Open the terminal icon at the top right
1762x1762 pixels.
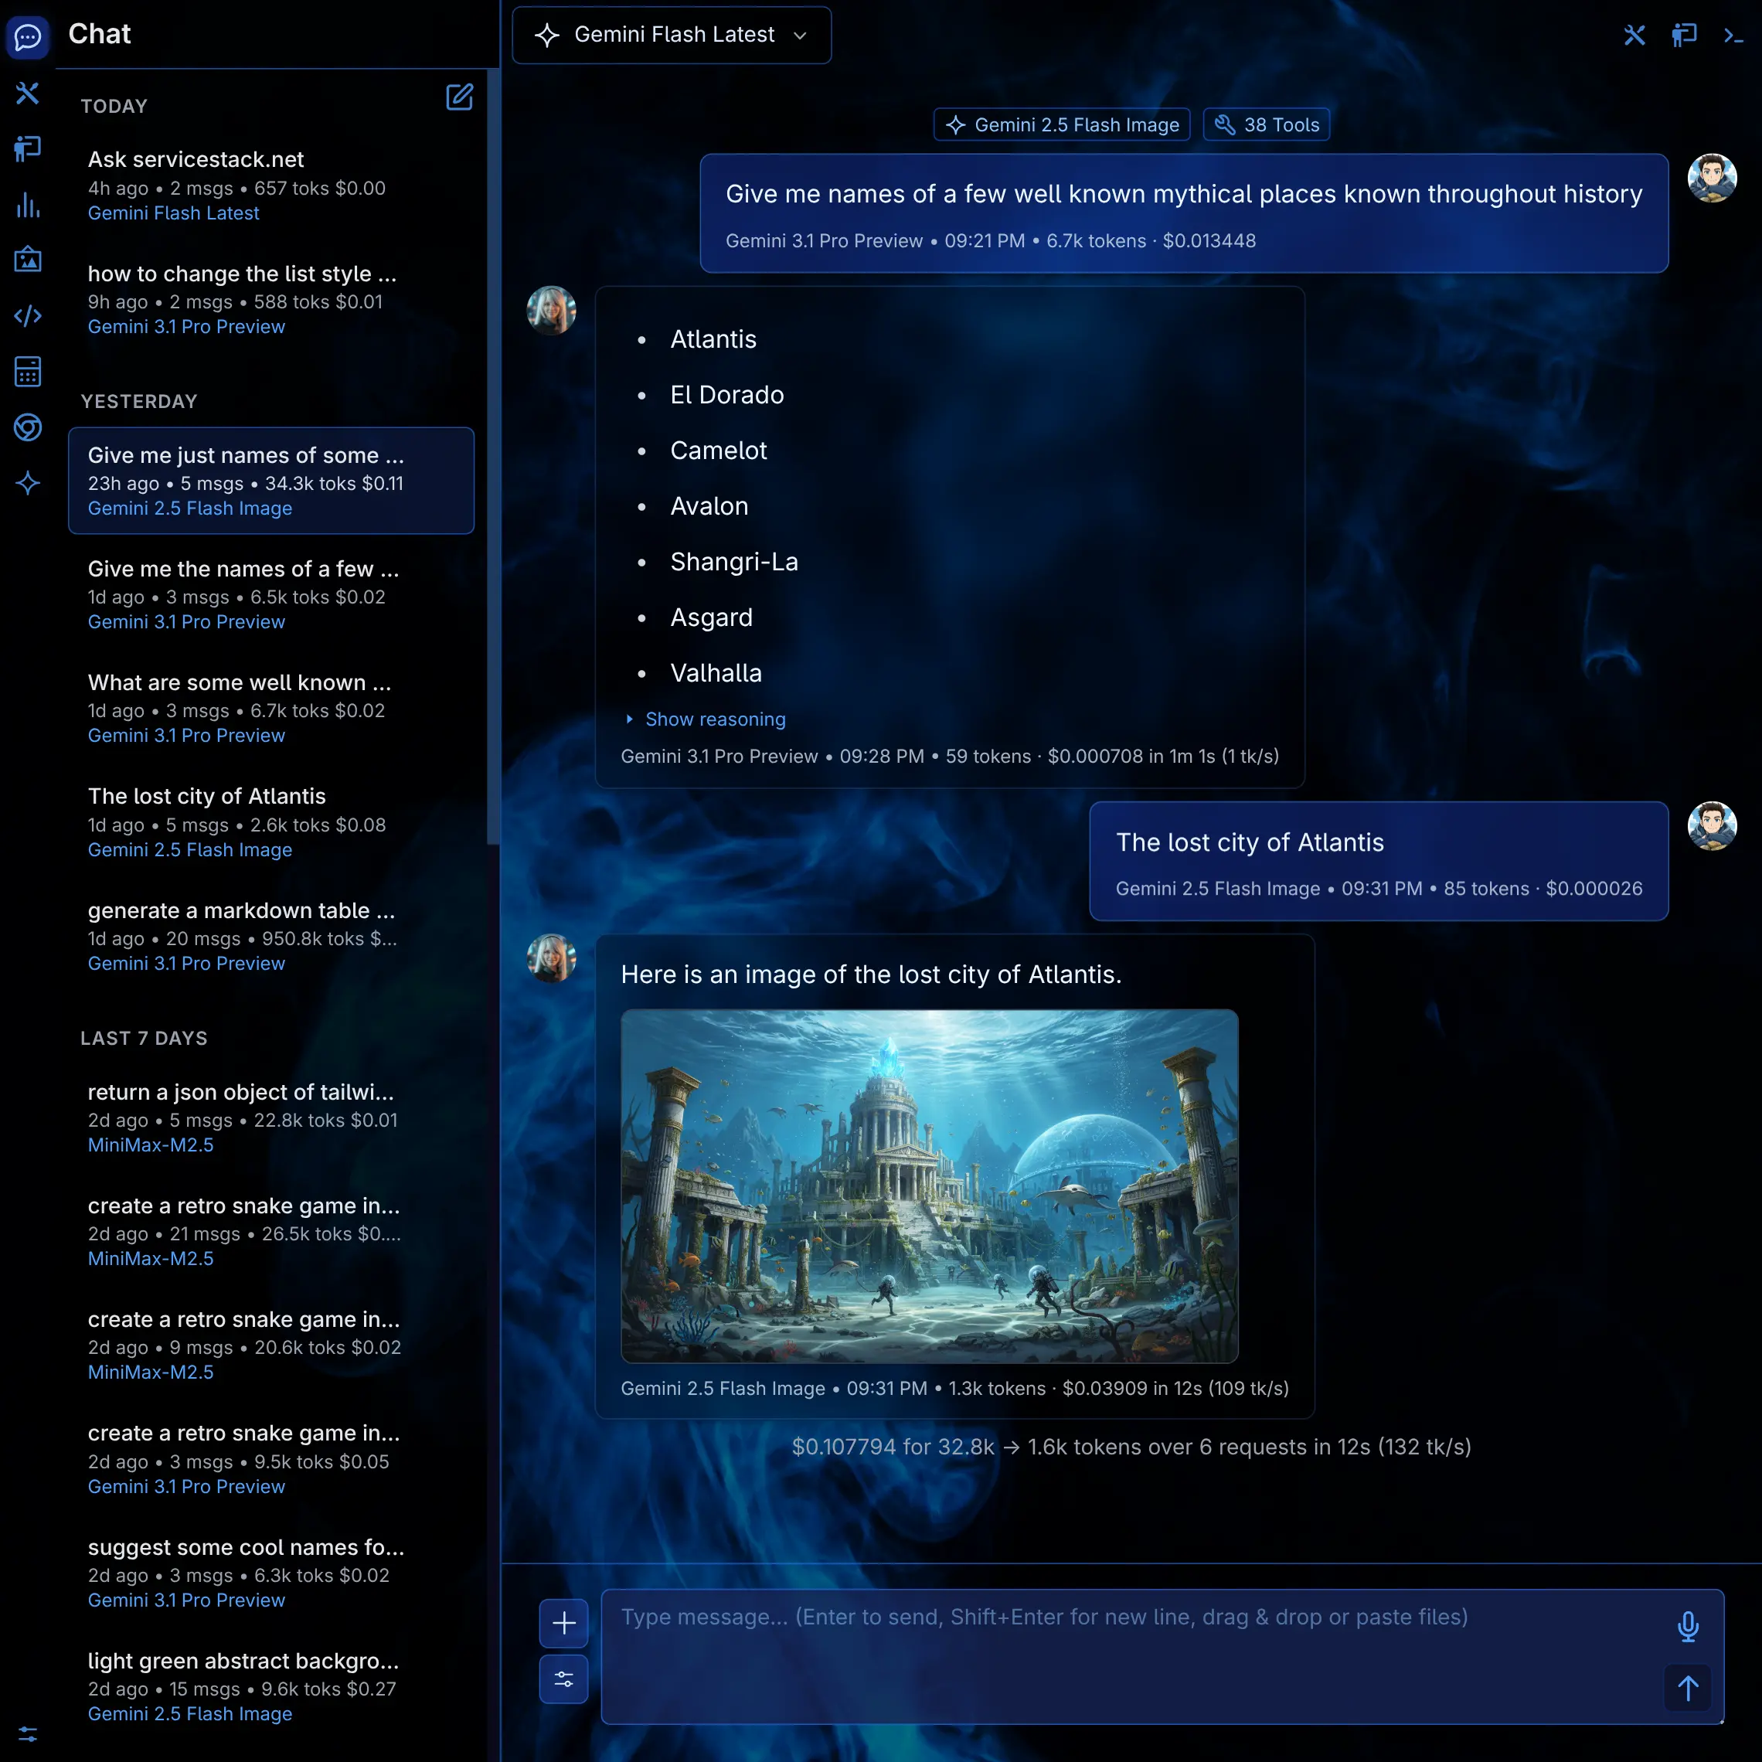coord(1732,35)
